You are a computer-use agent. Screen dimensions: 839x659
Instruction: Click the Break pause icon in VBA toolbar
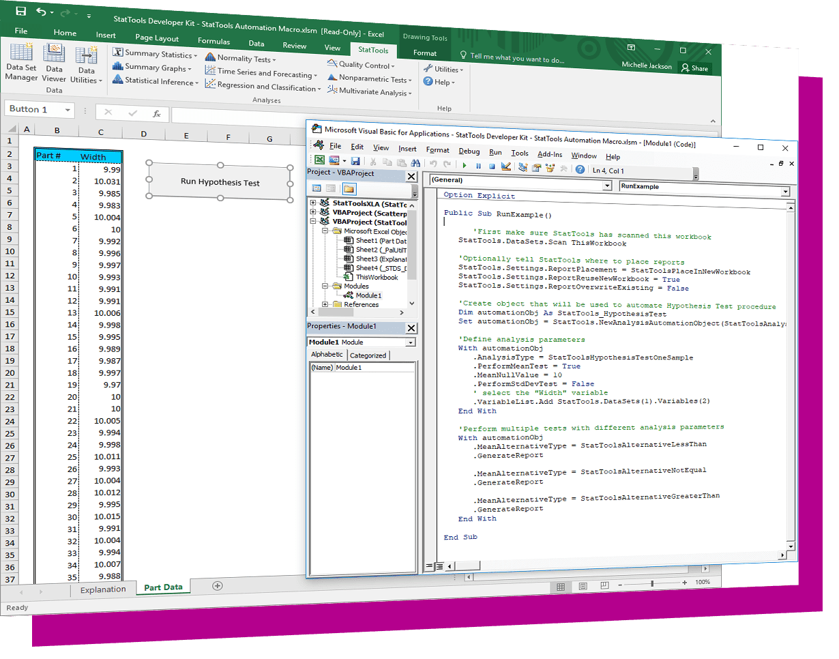pyautogui.click(x=478, y=166)
